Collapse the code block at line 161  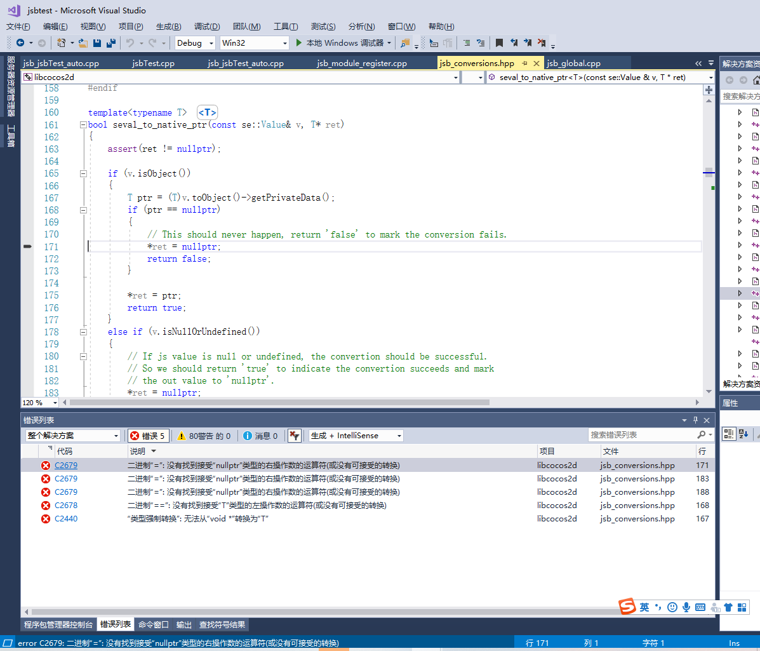click(83, 124)
